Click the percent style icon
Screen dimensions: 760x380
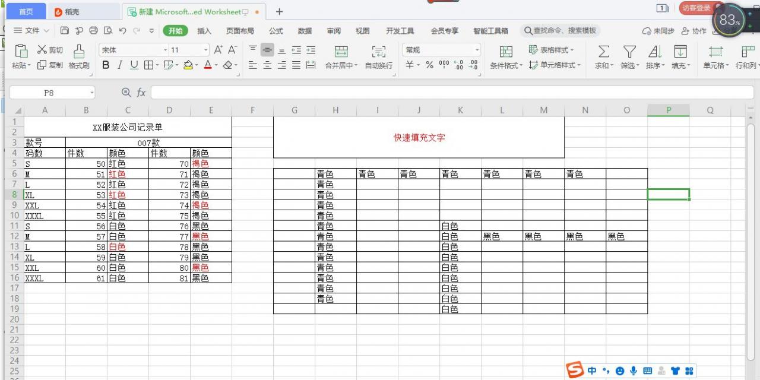[x=429, y=65]
